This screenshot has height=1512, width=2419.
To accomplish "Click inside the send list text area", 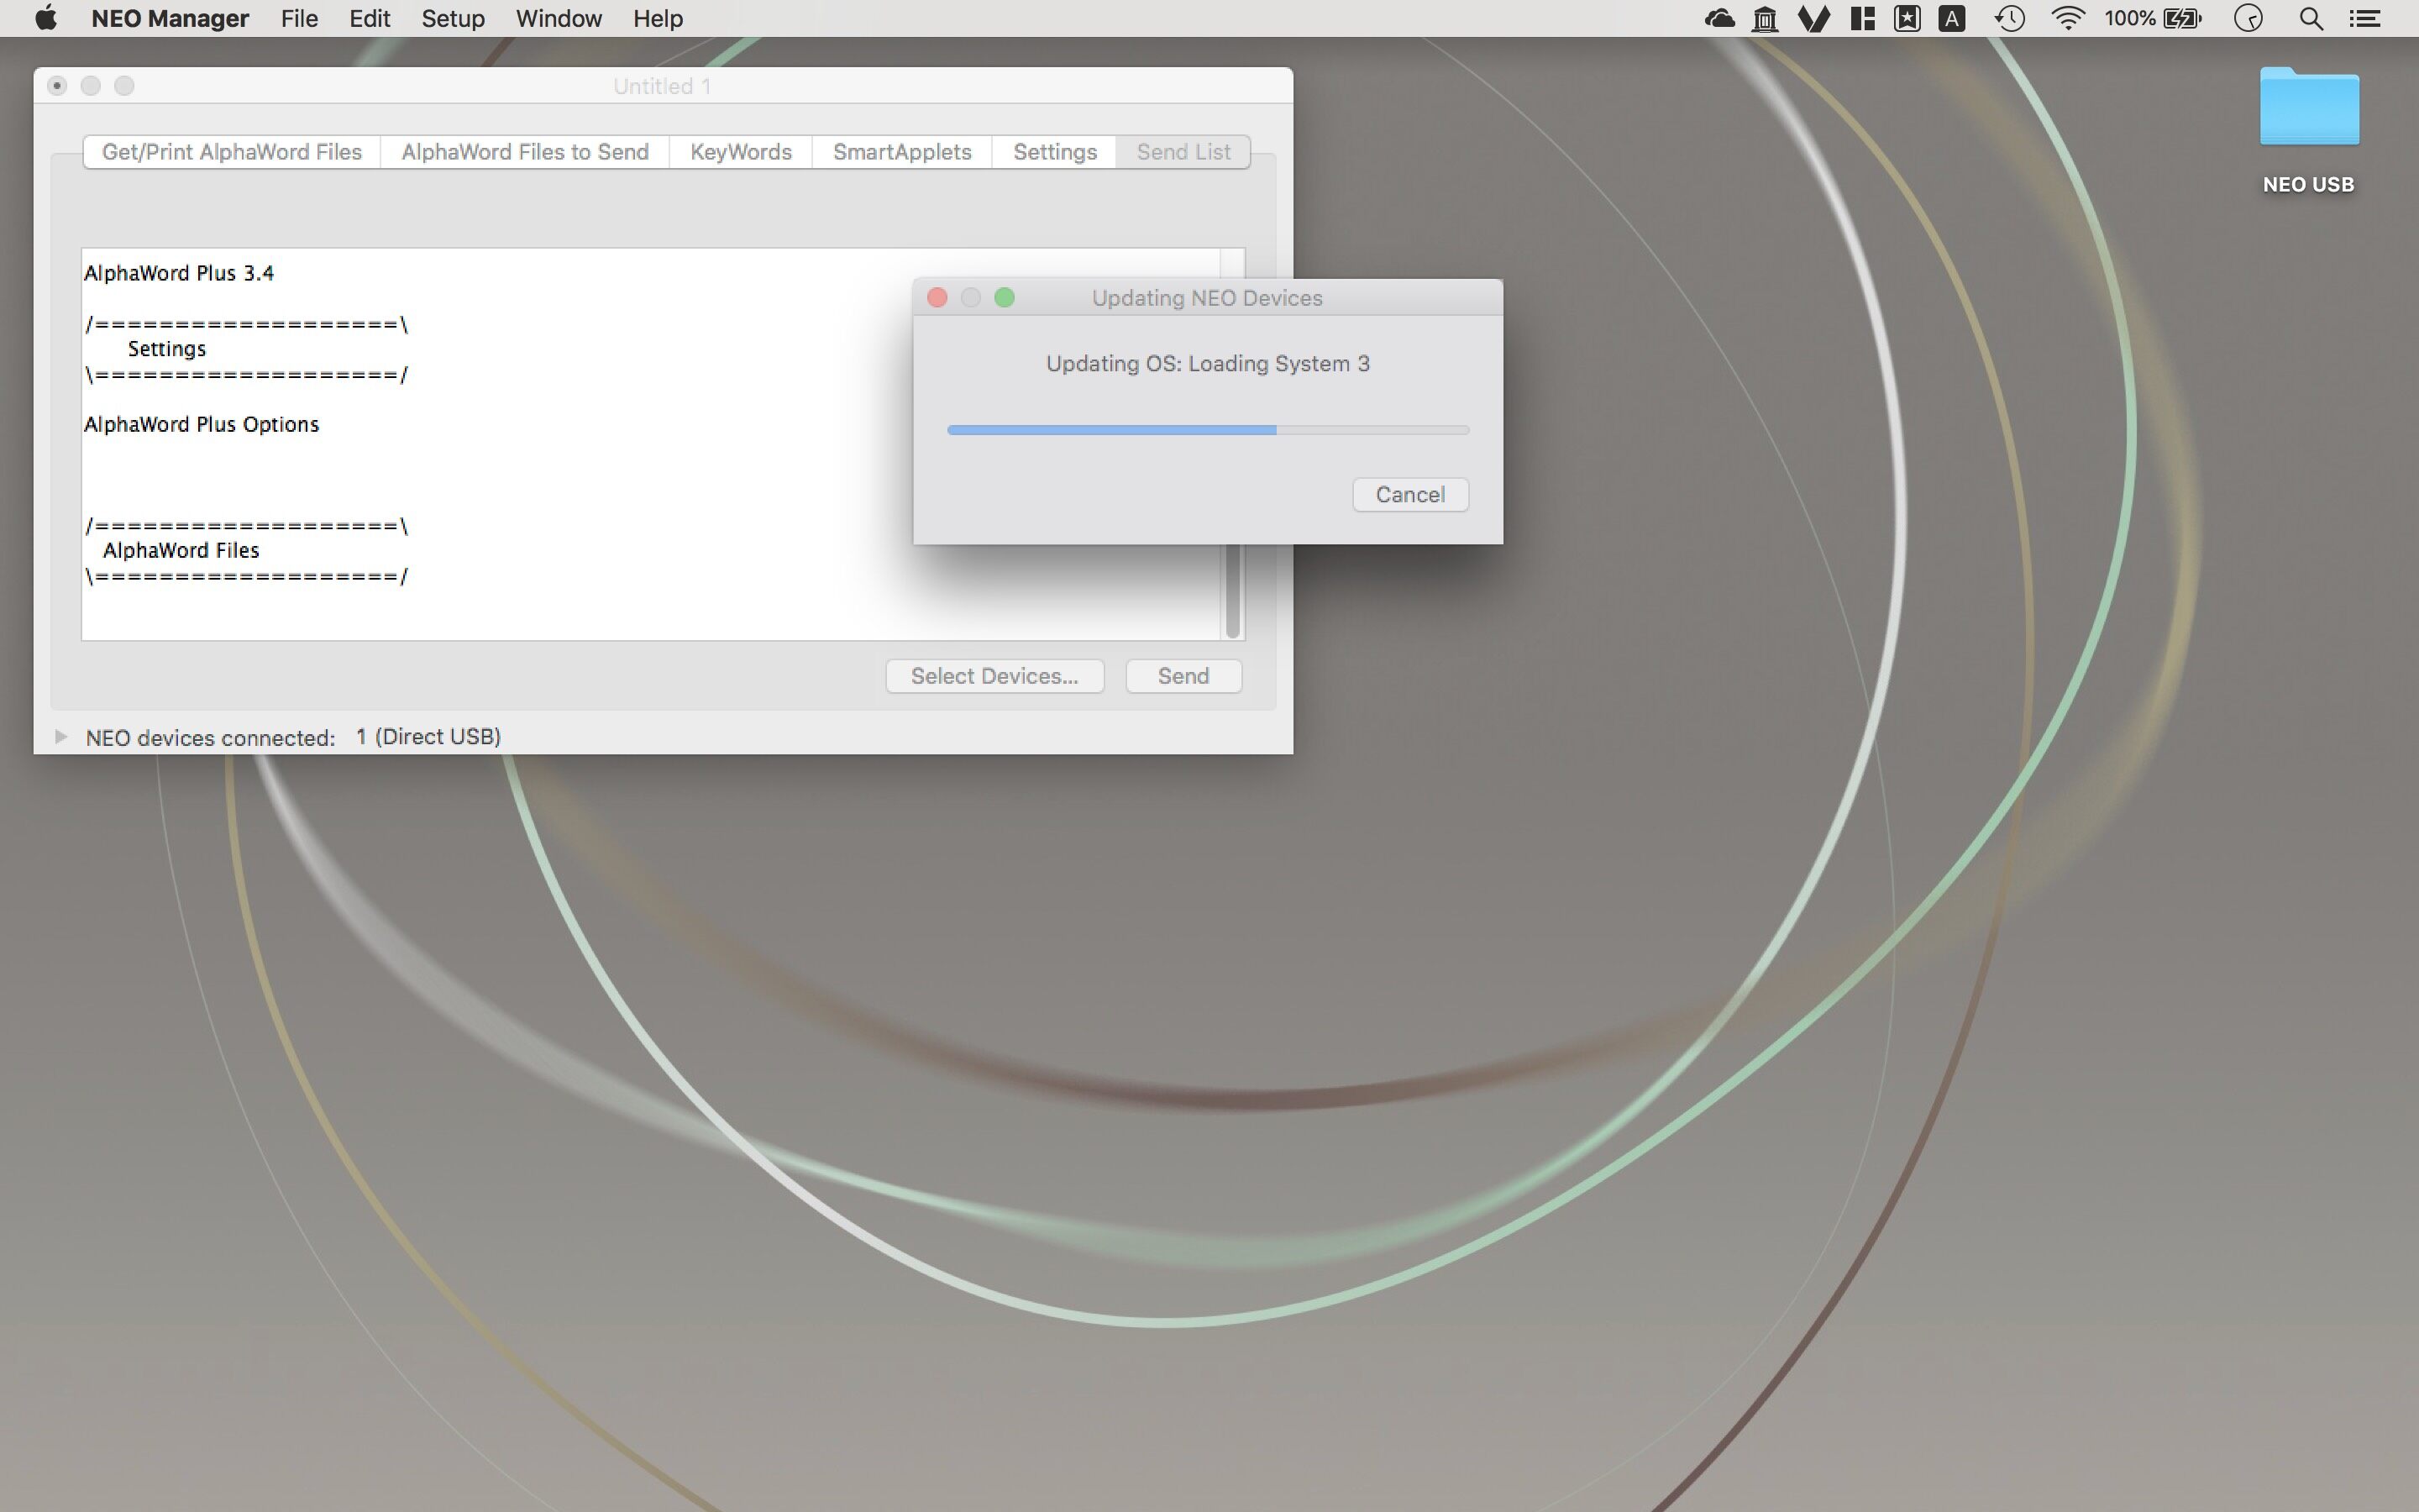I will tap(651, 444).
